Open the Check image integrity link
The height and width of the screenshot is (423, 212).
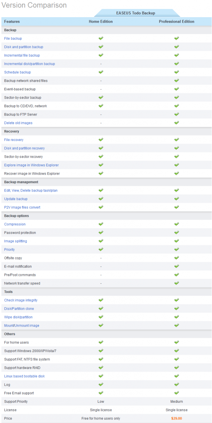coord(21,300)
